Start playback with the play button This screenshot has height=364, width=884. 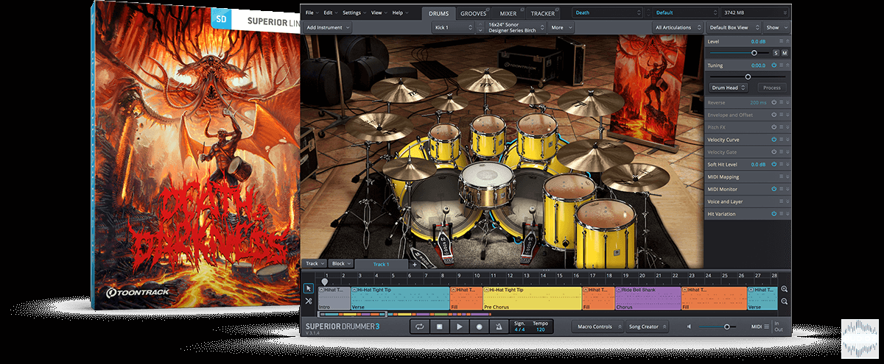point(460,326)
